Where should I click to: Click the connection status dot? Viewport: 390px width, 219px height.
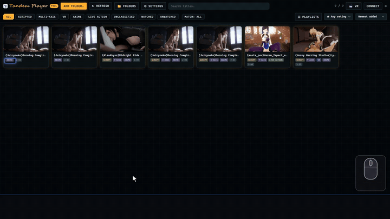[386, 6]
